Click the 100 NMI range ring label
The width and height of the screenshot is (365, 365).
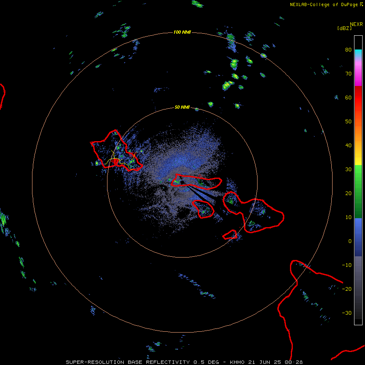tap(182, 32)
